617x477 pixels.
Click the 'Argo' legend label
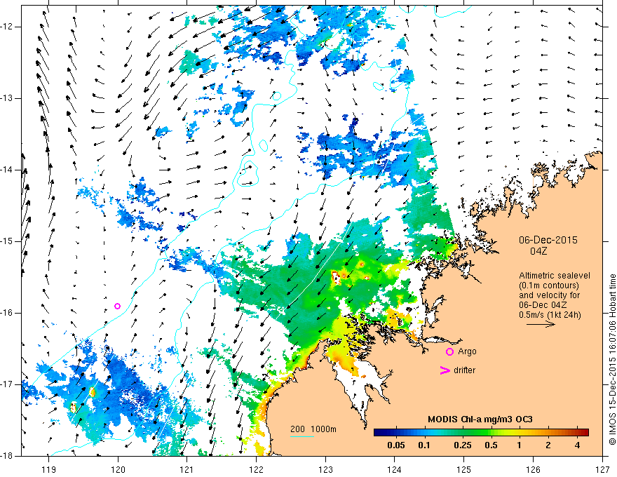467,351
